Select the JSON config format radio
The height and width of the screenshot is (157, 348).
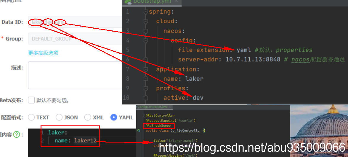click(59, 117)
